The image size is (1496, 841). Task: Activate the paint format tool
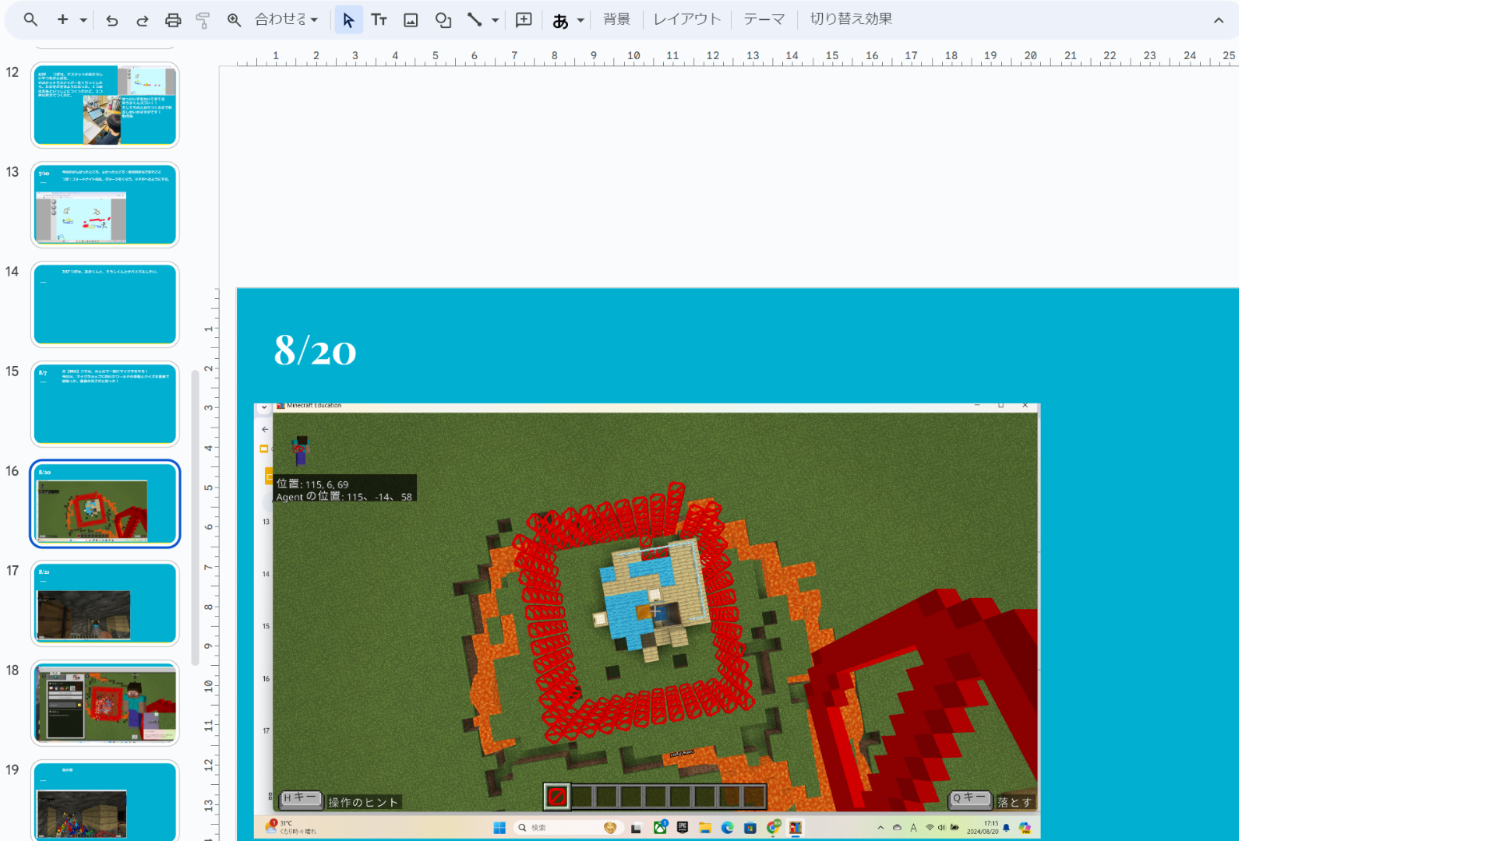tap(203, 20)
